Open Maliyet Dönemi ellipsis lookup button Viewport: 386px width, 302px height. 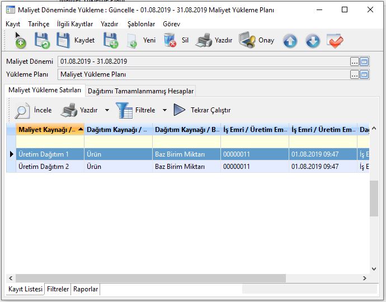click(x=354, y=62)
